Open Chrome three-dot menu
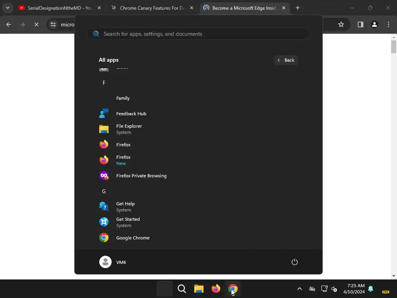This screenshot has height=298, width=397. (x=388, y=24)
